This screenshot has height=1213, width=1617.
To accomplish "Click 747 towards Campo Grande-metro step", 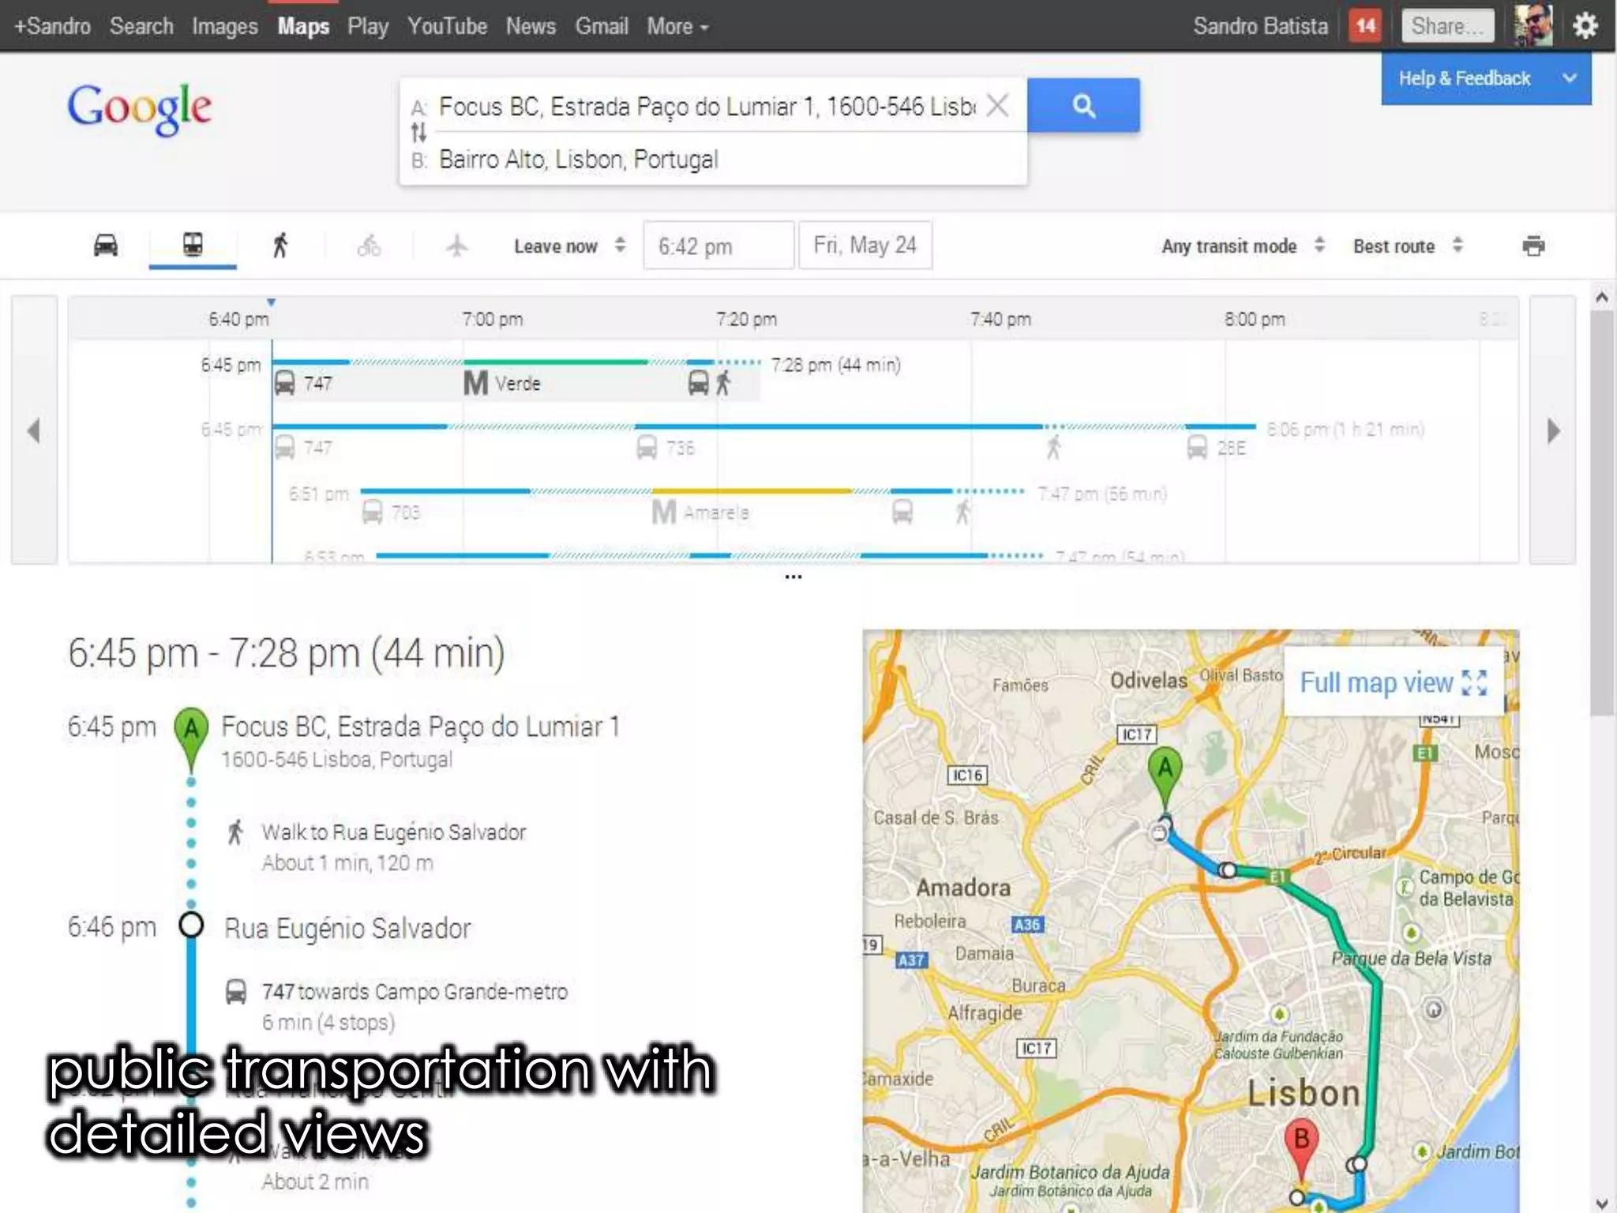I will [415, 992].
